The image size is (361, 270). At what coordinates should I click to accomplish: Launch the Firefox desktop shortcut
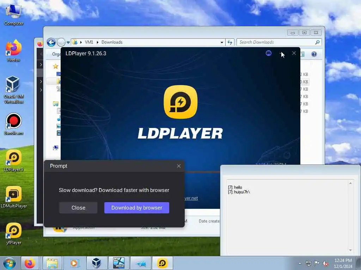pyautogui.click(x=13, y=51)
